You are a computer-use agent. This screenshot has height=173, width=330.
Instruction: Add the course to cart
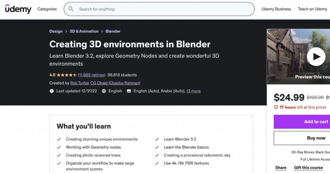coord(302,122)
